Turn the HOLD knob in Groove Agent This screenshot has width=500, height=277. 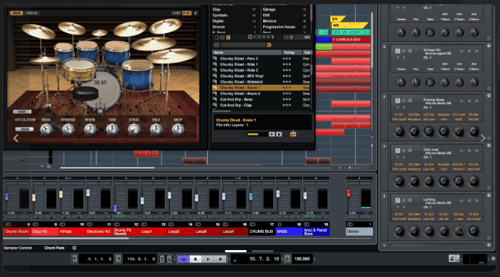(x=156, y=130)
